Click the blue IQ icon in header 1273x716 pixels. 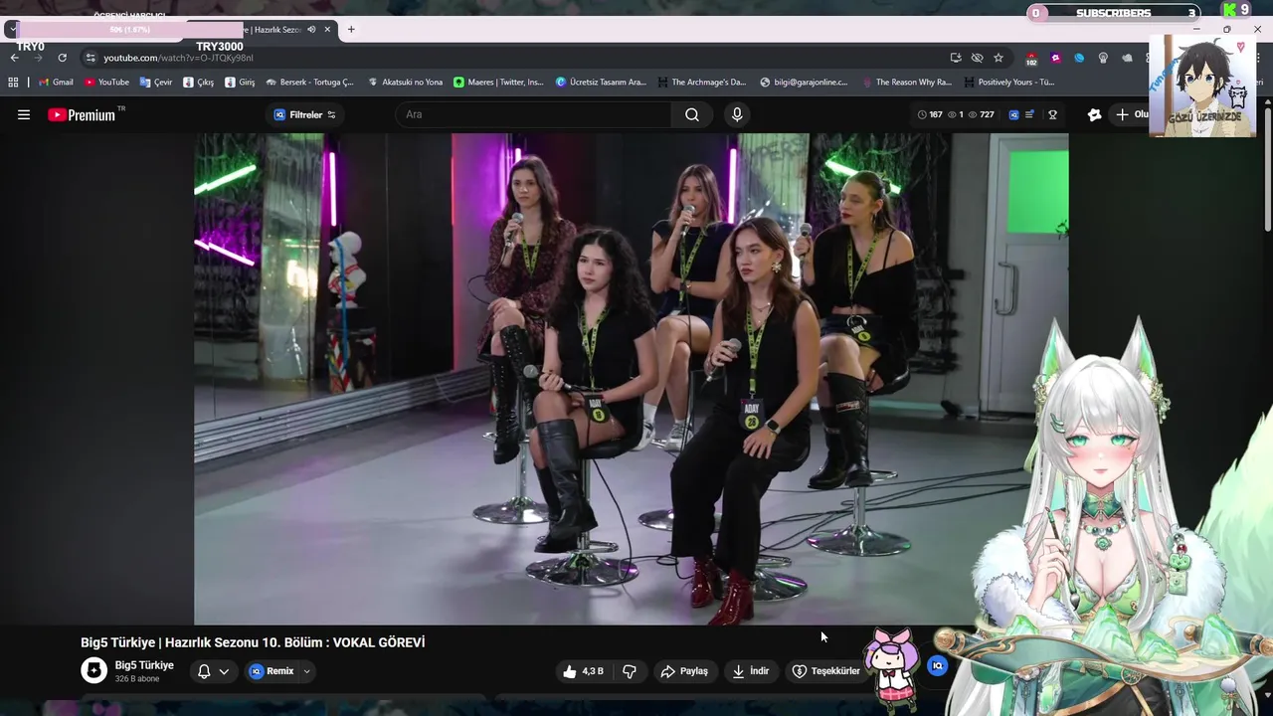tap(1013, 114)
